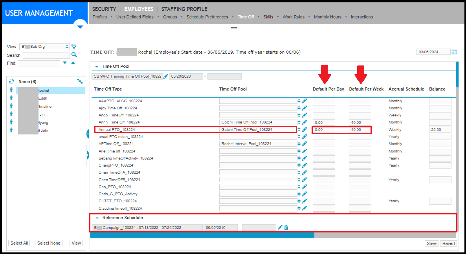The width and height of the screenshot is (466, 254).
Task: Open the Interactions tab
Action: click(362, 17)
